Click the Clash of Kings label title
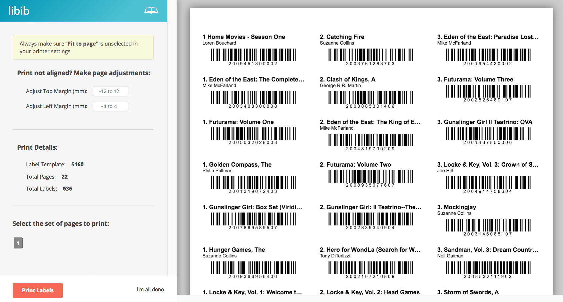Viewport: 563px width, 302px height. pyautogui.click(x=348, y=79)
